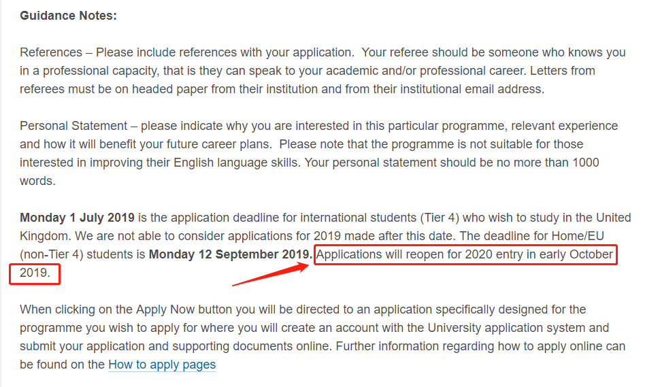Viewport: 660px width, 387px height.
Task: Click the 1000 number in the Personal Statement paragraph
Action: (585, 163)
